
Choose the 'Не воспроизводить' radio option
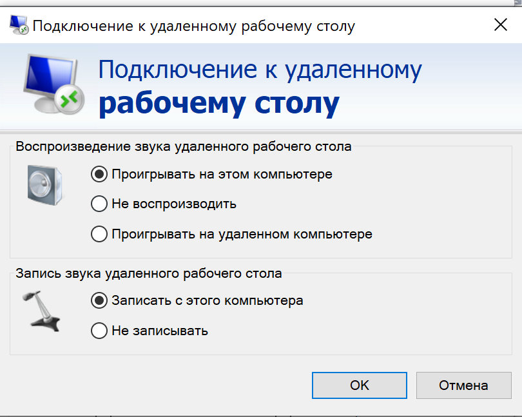pos(99,204)
